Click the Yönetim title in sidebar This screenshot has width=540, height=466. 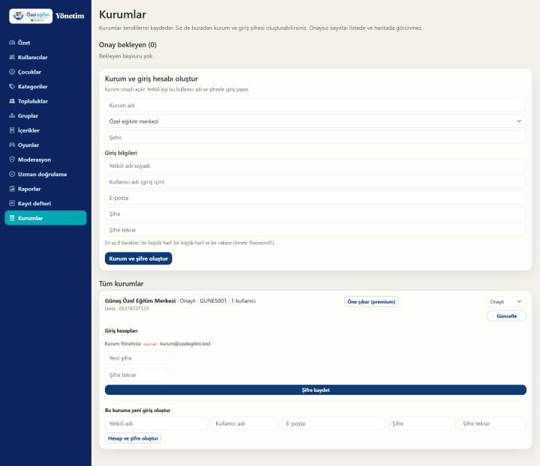(x=70, y=16)
